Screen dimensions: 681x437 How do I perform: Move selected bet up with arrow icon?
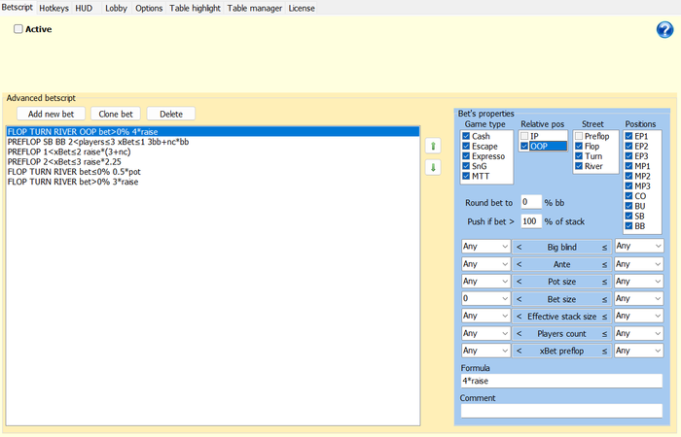pos(433,146)
